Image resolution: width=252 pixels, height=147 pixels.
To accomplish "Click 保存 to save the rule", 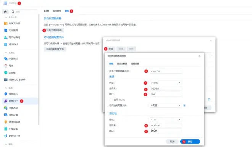I will [x=190, y=142].
